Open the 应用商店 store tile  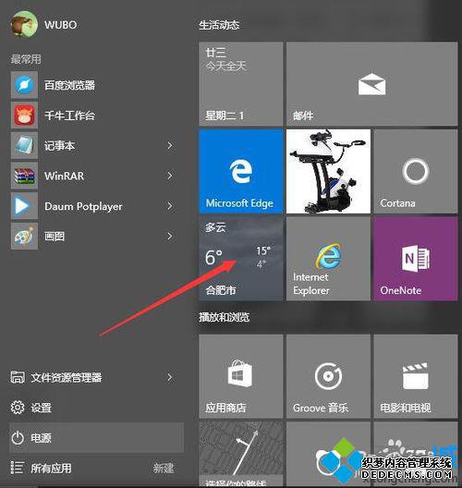pyautogui.click(x=241, y=376)
